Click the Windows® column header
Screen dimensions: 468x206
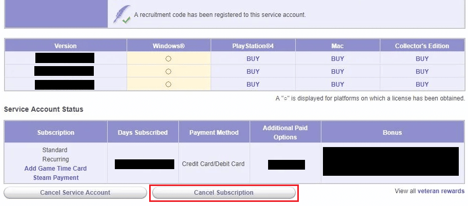(168, 46)
